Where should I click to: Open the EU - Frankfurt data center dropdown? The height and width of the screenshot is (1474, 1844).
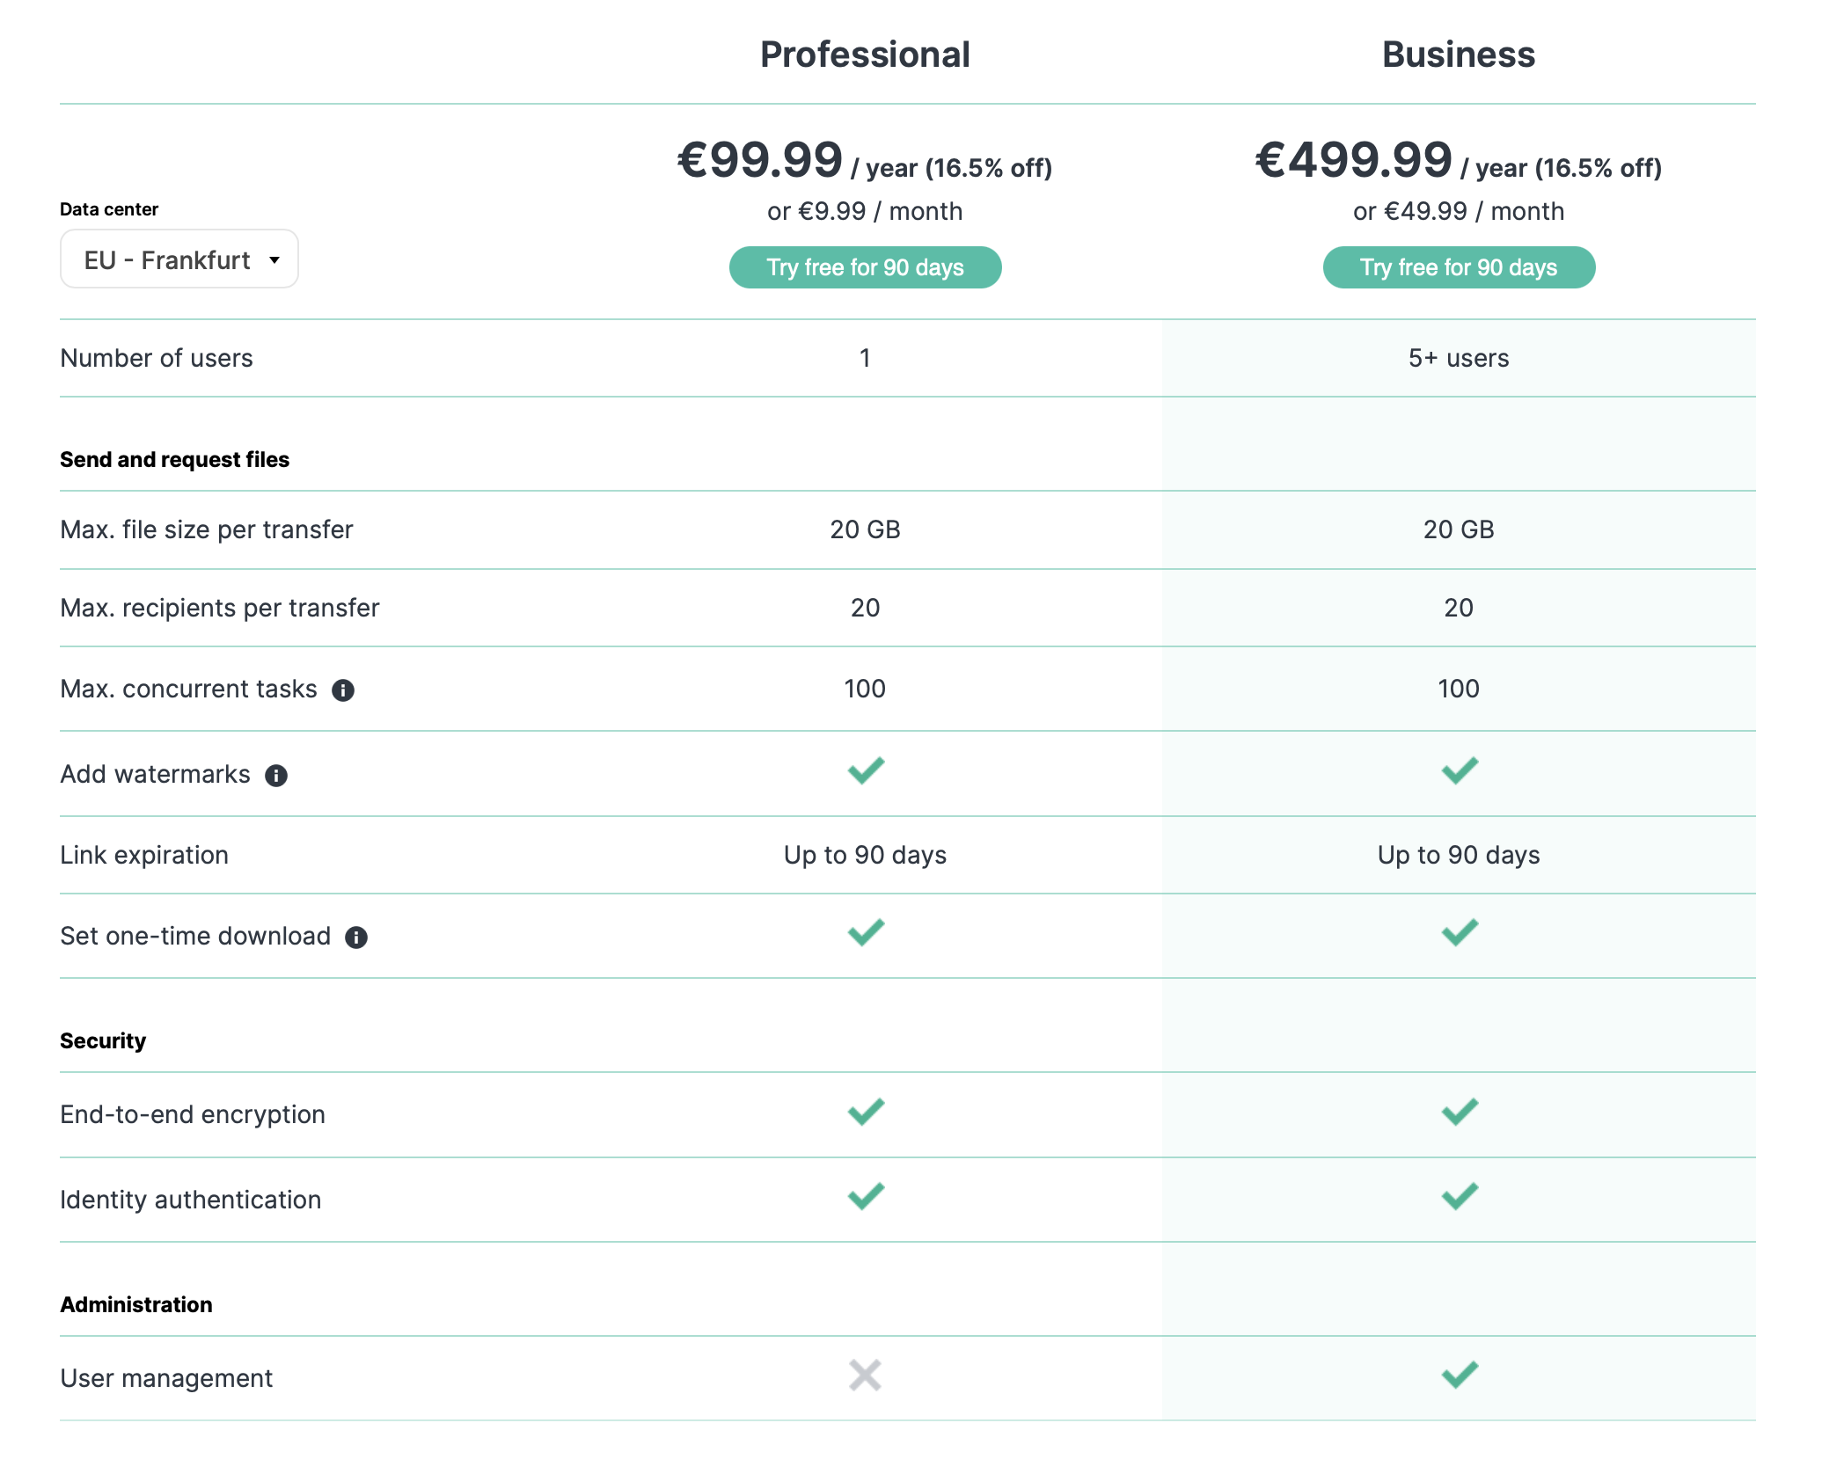179,259
